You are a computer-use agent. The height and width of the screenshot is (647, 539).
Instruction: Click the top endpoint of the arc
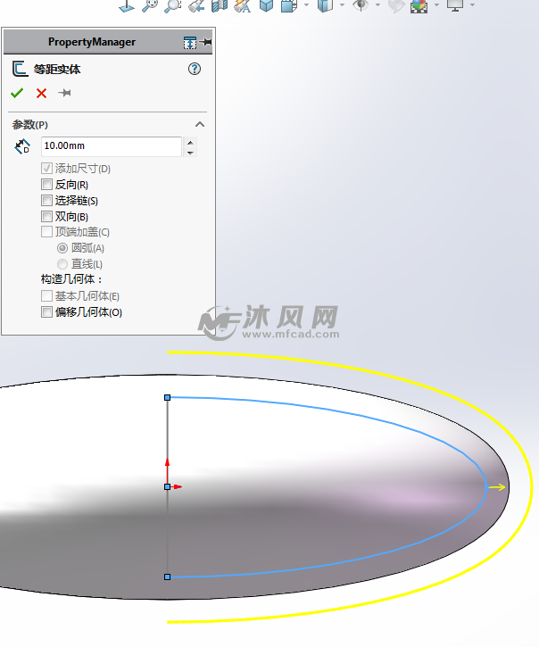(167, 397)
